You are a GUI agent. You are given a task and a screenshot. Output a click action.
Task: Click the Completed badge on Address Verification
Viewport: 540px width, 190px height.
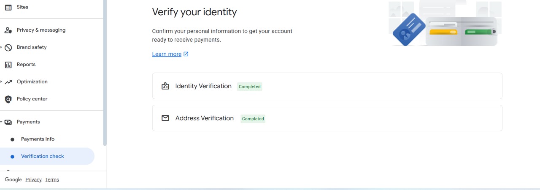click(253, 119)
